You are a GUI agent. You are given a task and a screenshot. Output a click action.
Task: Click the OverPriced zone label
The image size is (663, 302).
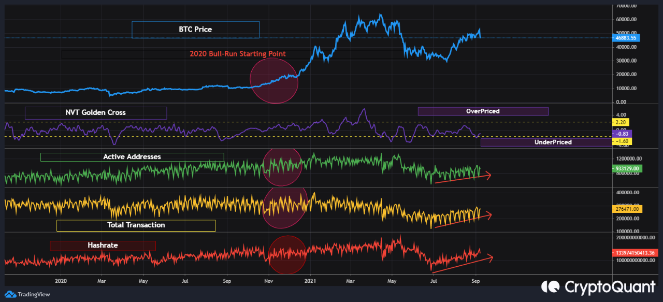click(x=482, y=111)
